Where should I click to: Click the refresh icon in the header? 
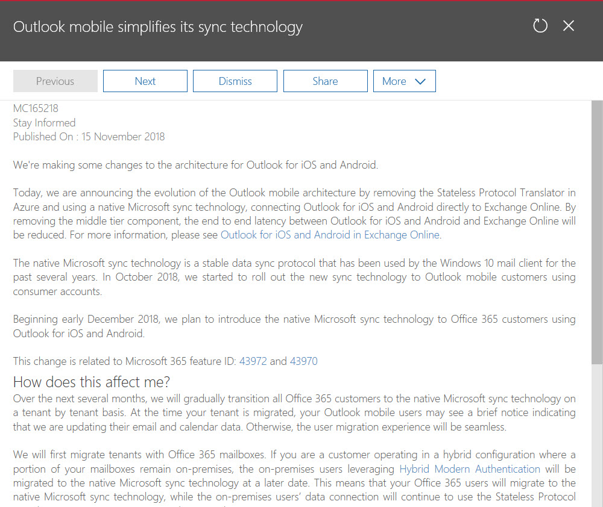540,26
